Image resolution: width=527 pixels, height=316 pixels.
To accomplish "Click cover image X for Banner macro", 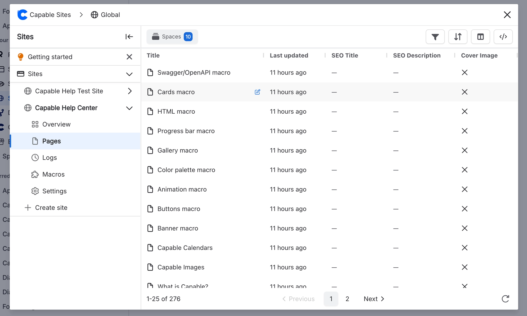I will point(464,228).
